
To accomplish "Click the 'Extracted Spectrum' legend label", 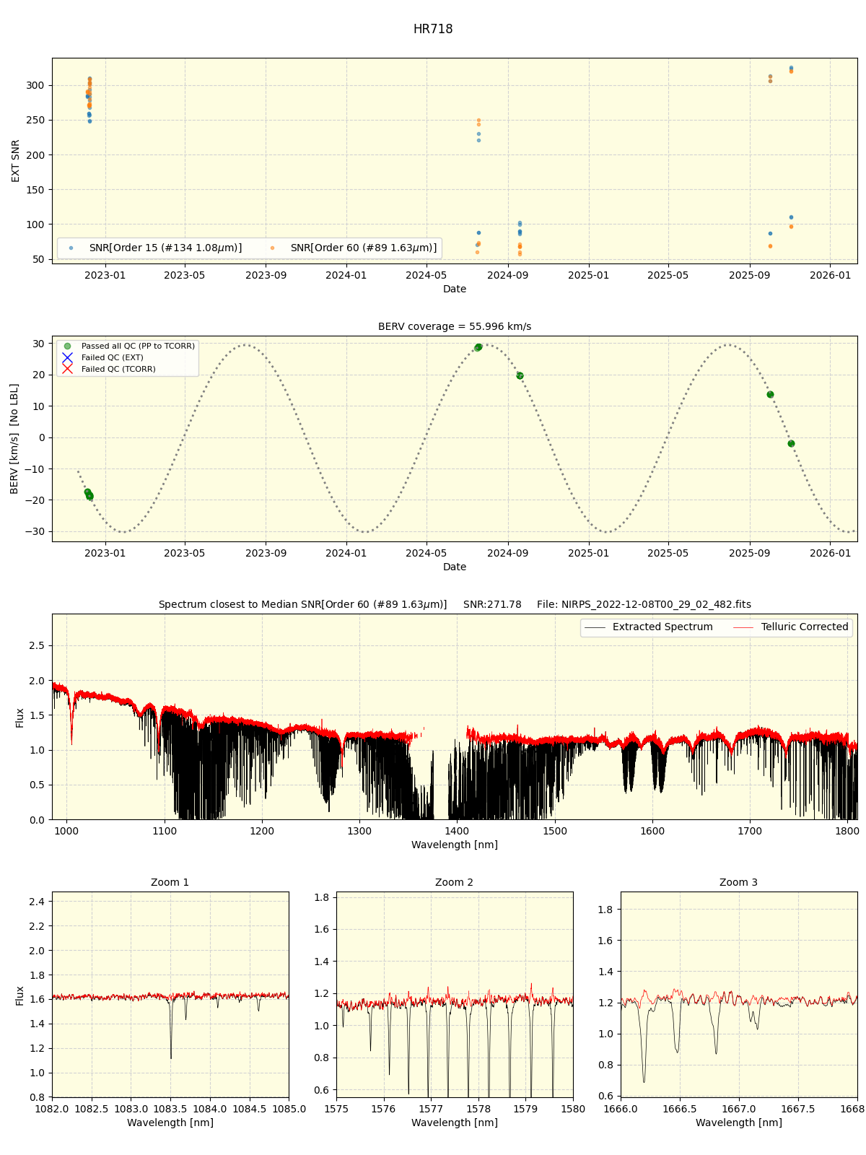I will (x=662, y=627).
